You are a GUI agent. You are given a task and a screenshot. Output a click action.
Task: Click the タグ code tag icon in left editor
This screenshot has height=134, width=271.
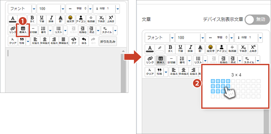(x=74, y=41)
